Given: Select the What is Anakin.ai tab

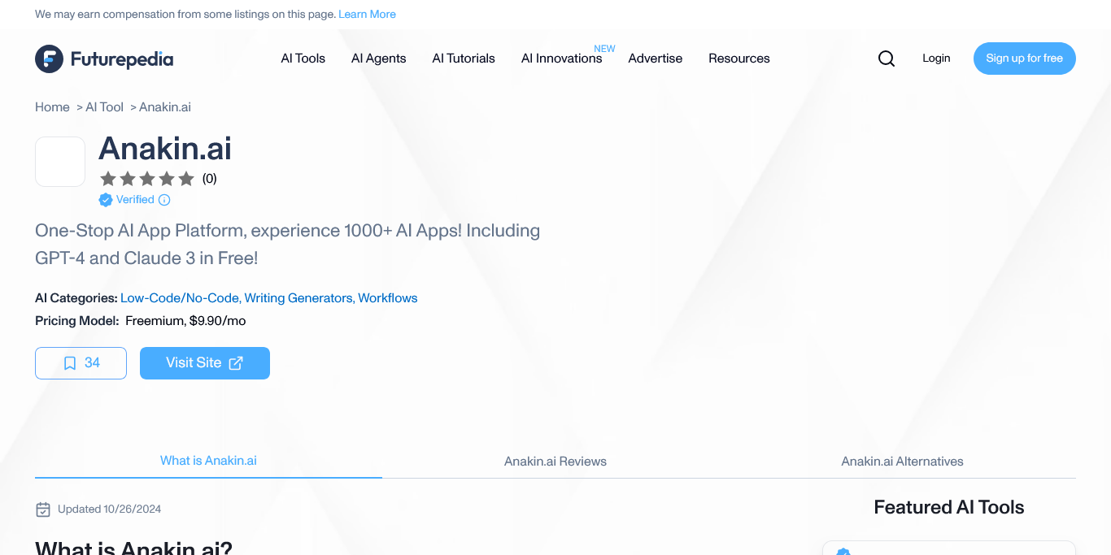Looking at the screenshot, I should click(x=208, y=461).
